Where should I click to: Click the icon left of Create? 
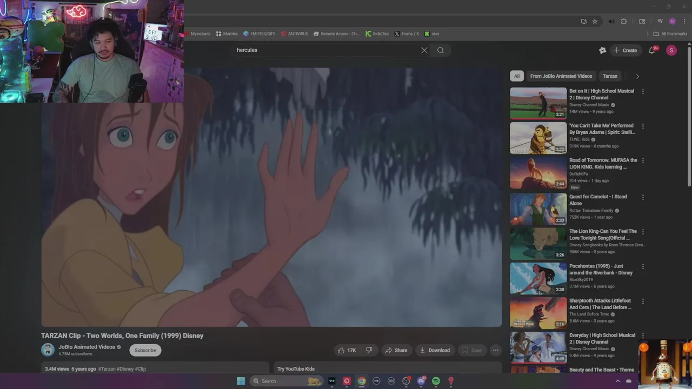pos(603,50)
